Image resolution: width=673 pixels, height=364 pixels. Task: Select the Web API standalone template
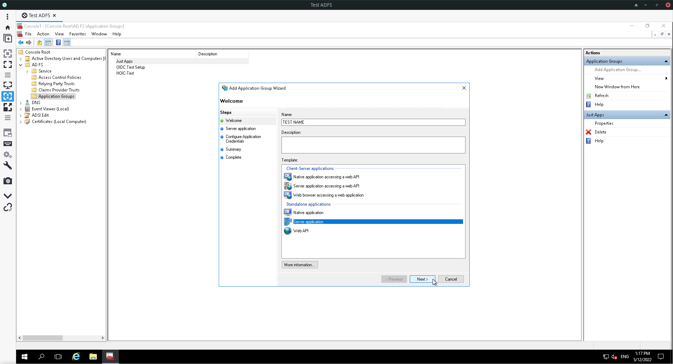301,231
